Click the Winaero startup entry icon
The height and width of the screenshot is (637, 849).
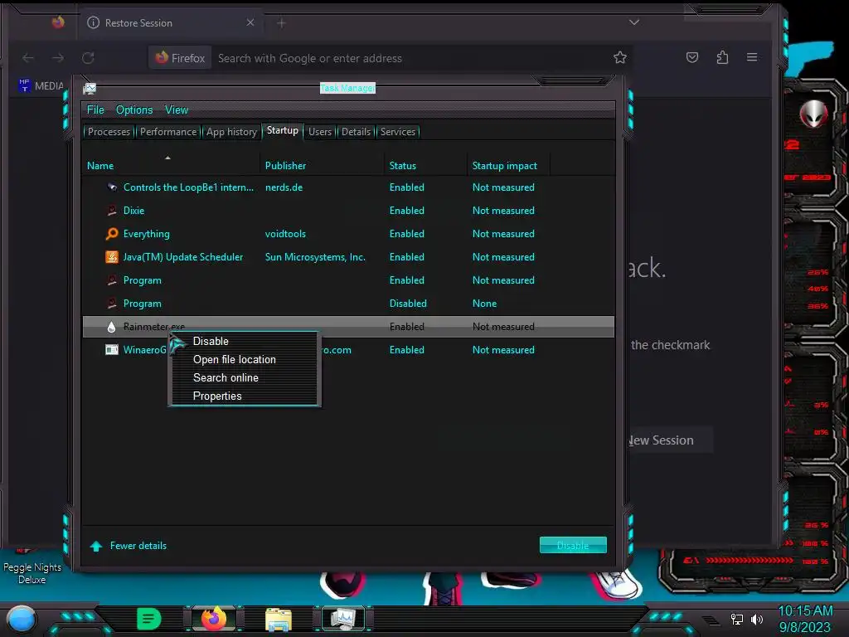[x=112, y=350]
